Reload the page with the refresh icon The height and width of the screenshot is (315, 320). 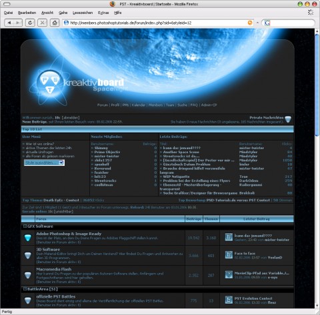point(30,23)
